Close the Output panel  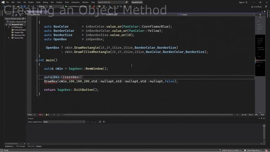pyautogui.click(x=264, y=118)
